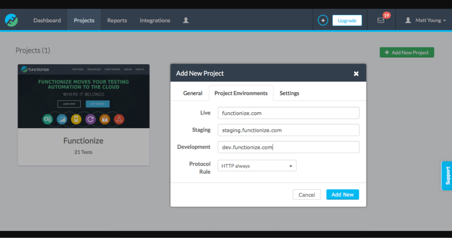Open the quick-add plus icon
Image resolution: width=452 pixels, height=238 pixels.
[323, 20]
